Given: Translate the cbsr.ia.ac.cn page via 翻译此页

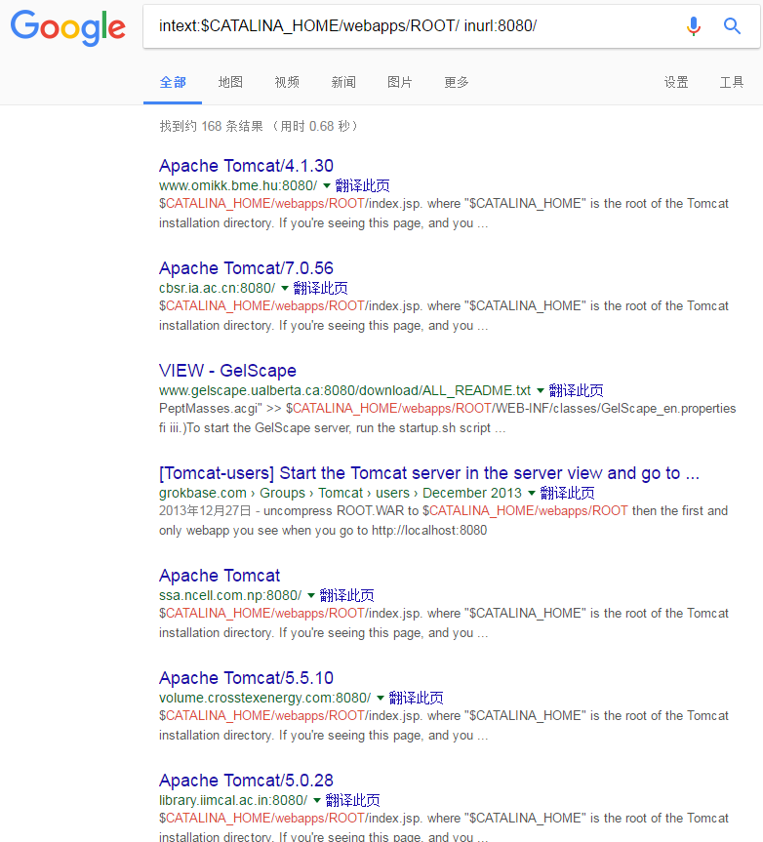Looking at the screenshot, I should 321,289.
